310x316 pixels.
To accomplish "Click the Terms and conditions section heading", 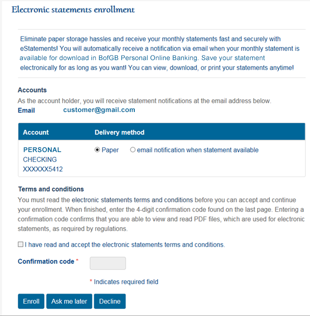I will click(51, 189).
